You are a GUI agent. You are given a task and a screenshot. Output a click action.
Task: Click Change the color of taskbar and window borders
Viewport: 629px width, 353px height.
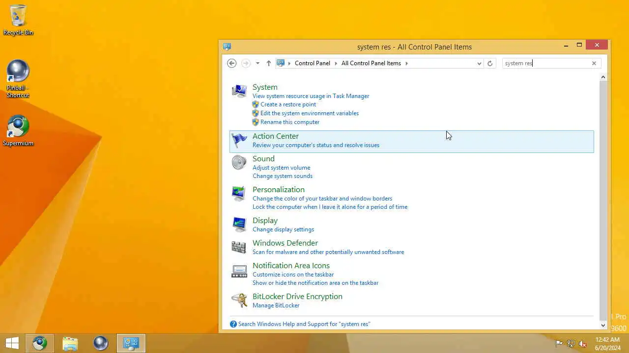point(322,199)
